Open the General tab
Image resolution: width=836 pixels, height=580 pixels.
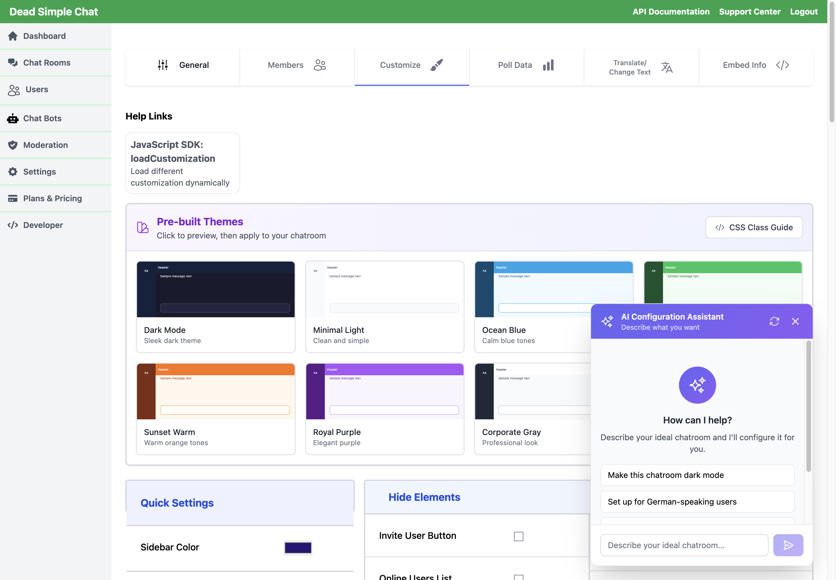pos(183,67)
